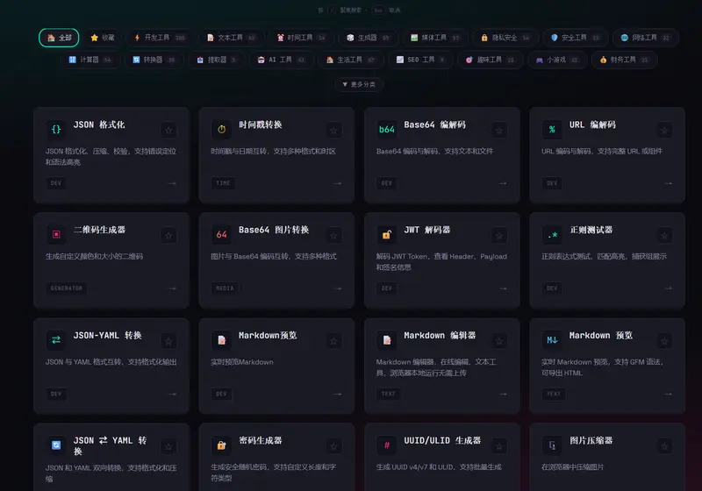Open the 隐私安全 category
702x491 pixels.
pyautogui.click(x=505, y=38)
